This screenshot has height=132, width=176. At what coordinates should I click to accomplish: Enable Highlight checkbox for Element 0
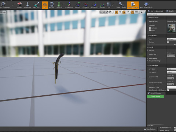[x=150, y=28]
